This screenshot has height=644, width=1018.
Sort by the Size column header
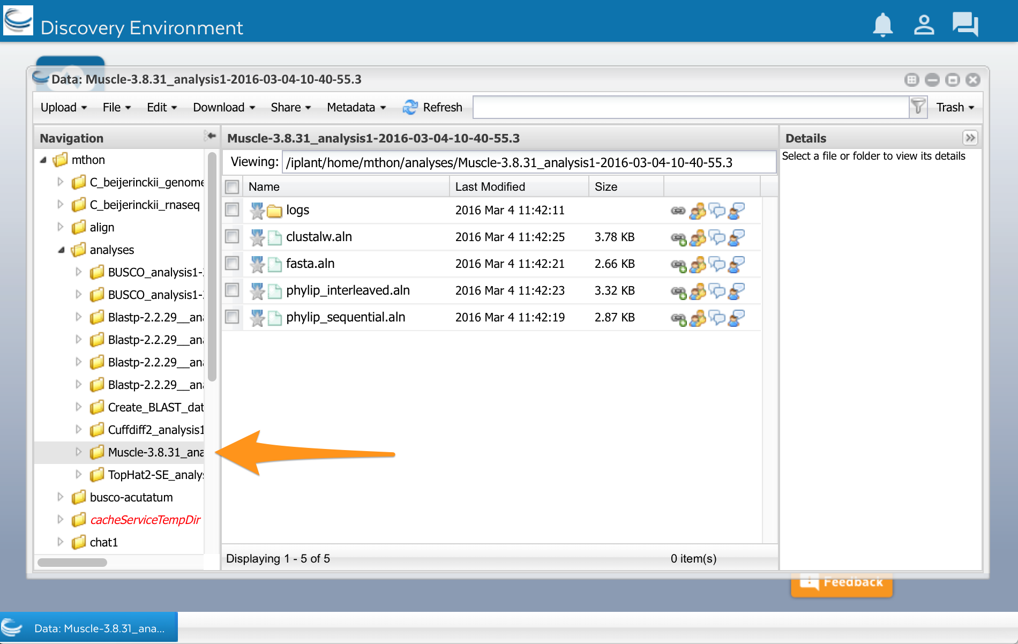click(626, 187)
